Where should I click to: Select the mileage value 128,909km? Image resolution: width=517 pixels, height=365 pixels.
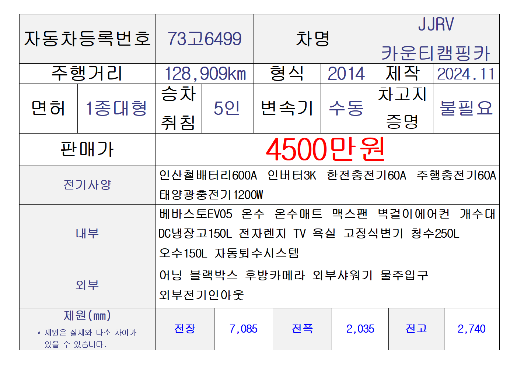click(x=205, y=74)
